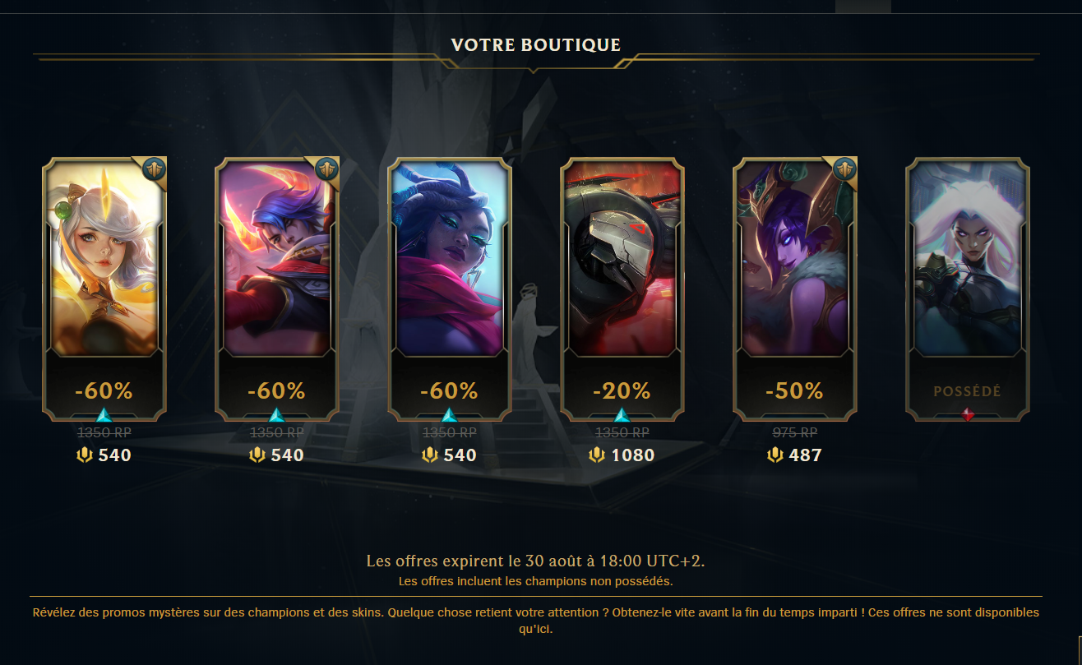Open the already owned POSSÉDÉ skin card
The image size is (1082, 665).
point(968,289)
